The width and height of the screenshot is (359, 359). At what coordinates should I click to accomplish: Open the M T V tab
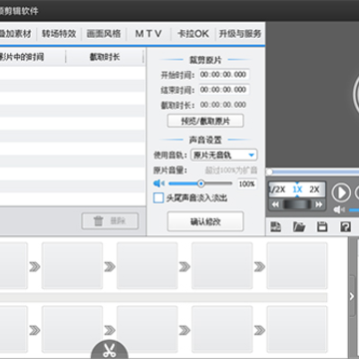(149, 34)
